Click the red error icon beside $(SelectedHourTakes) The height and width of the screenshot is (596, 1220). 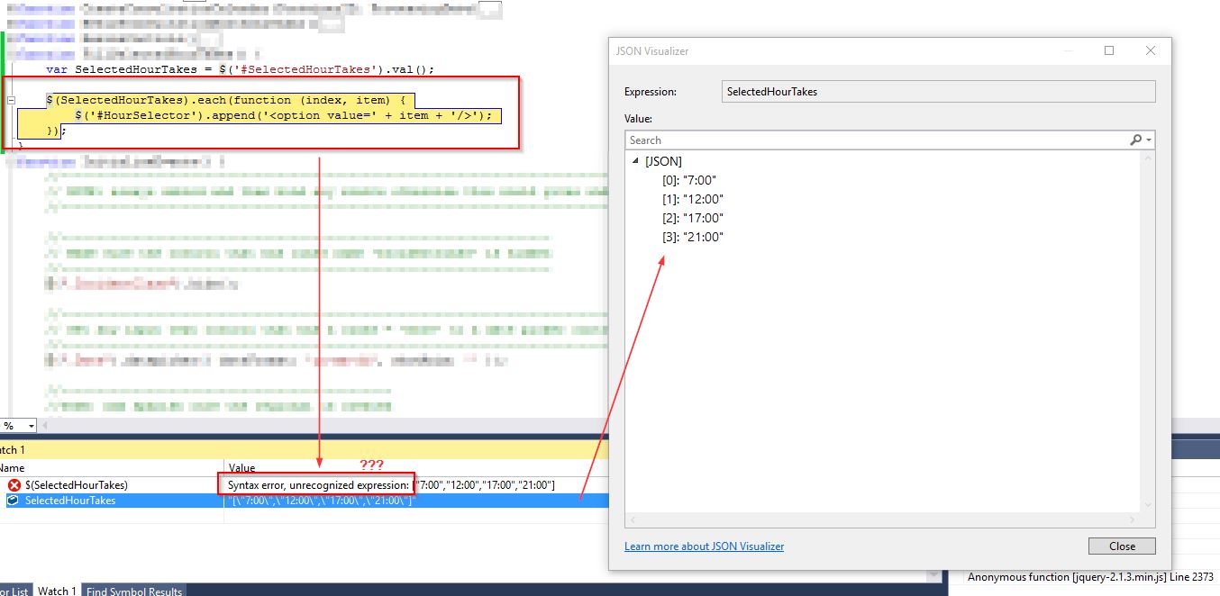14,485
